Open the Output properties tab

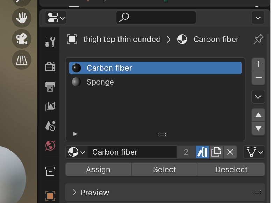(50, 86)
